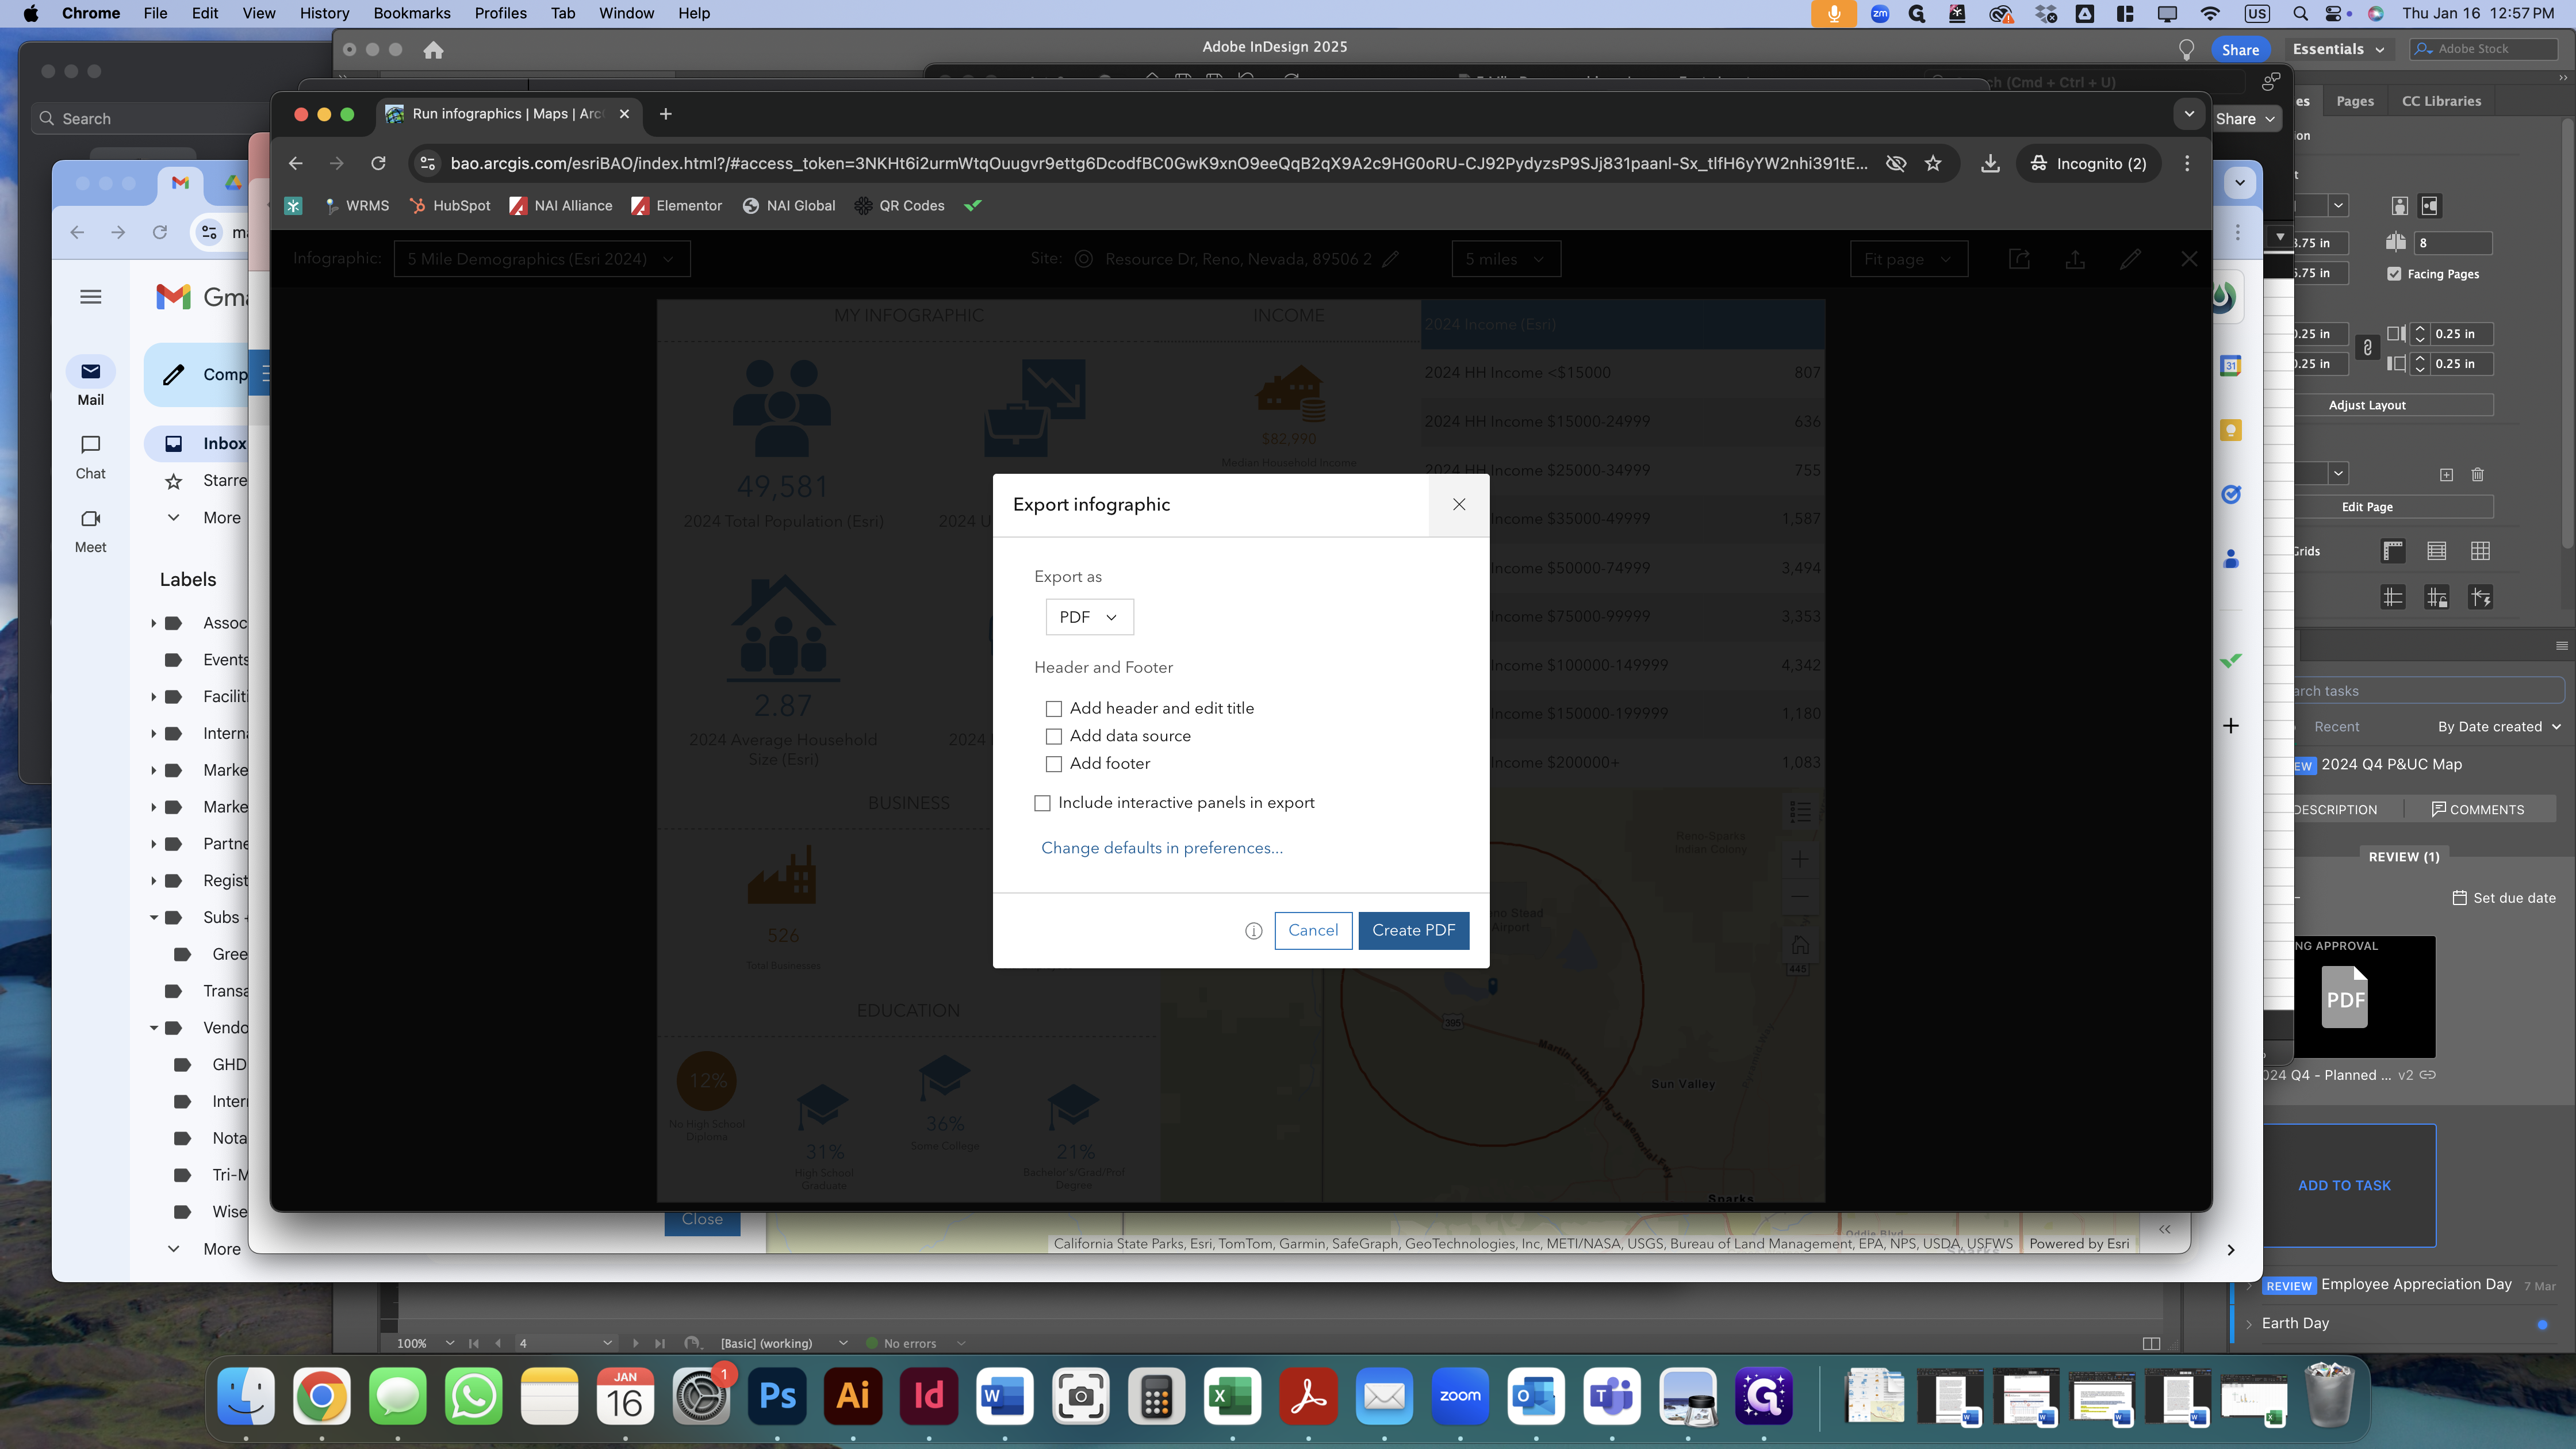Viewport: 2576px width, 1449px height.
Task: Open Chrome three-dot menu
Action: 2187,164
